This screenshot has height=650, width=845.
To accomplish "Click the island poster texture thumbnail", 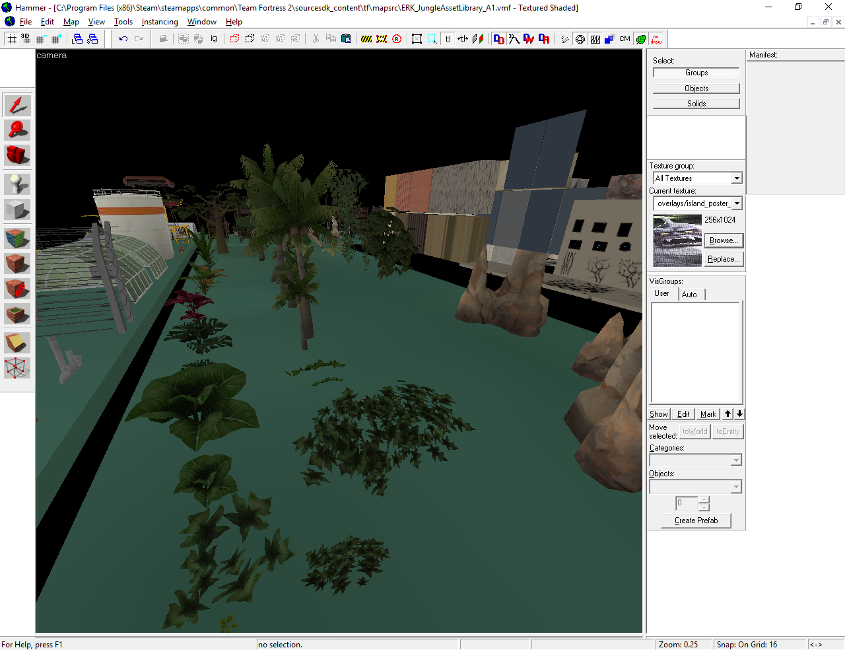I will (x=677, y=240).
